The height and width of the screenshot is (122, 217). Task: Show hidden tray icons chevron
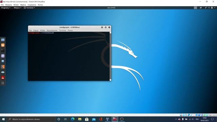(x=176, y=119)
